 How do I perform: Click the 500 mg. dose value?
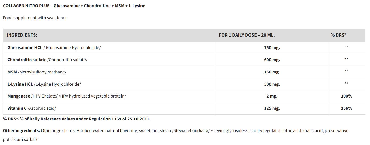coord(272,84)
